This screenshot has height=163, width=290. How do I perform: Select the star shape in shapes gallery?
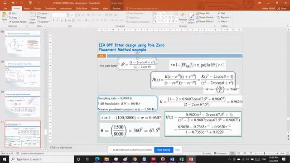point(173,21)
